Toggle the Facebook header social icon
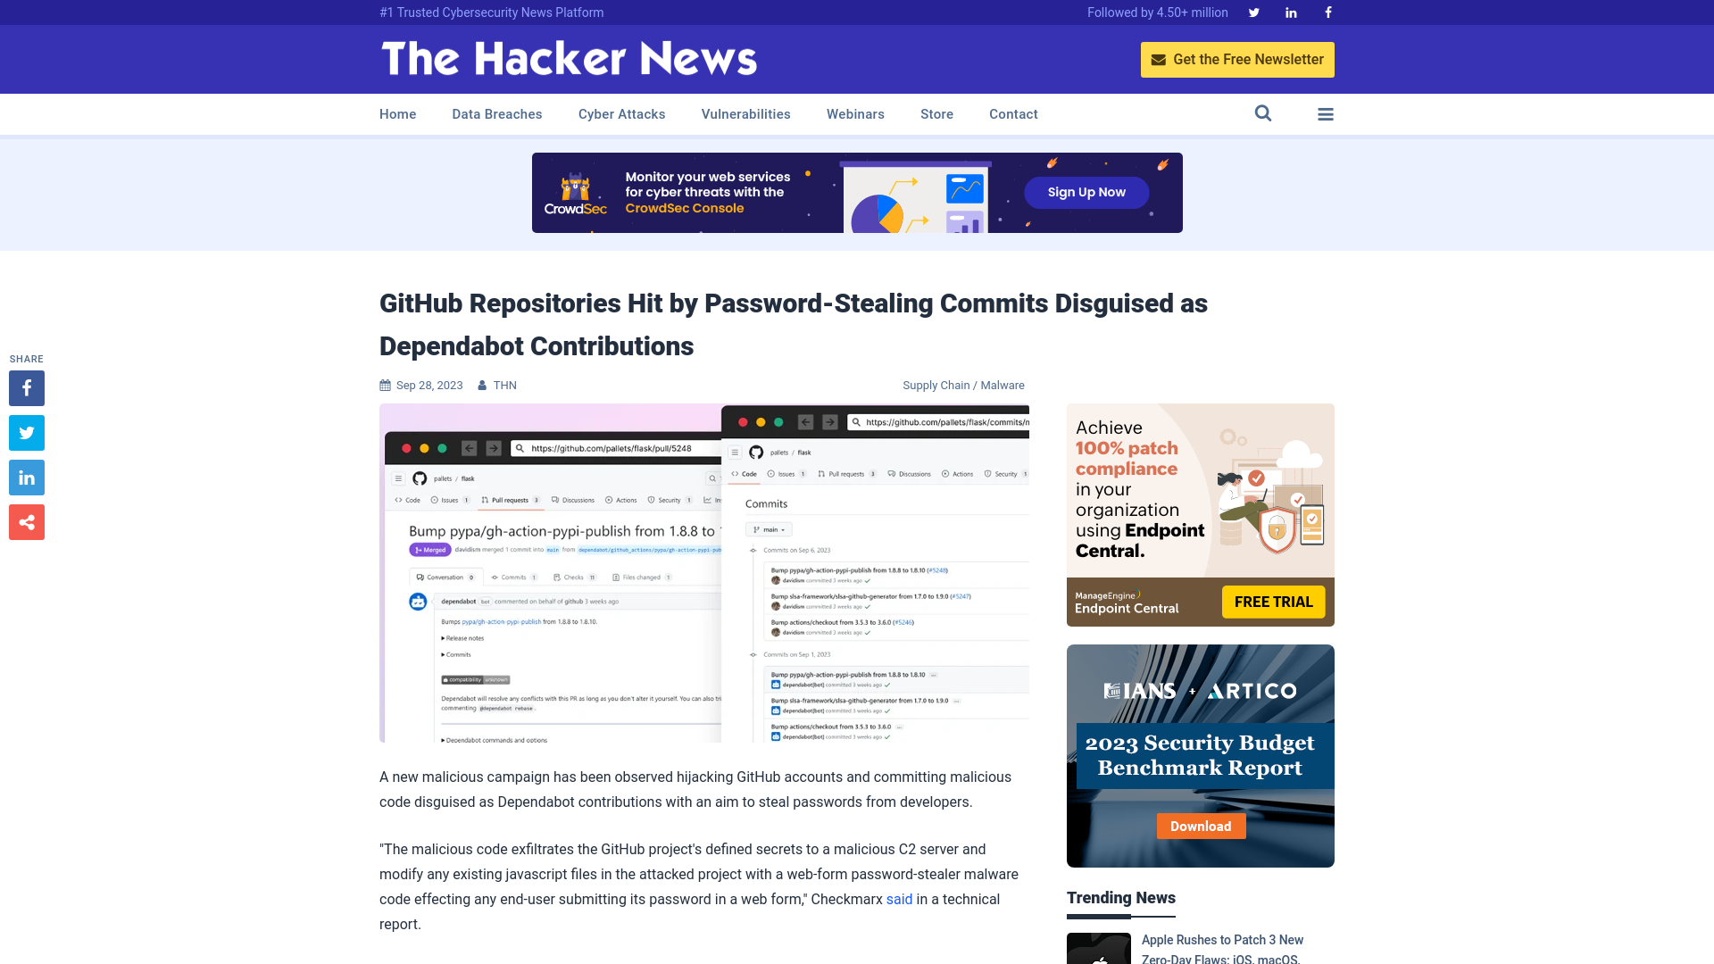1714x964 pixels. click(x=1327, y=12)
